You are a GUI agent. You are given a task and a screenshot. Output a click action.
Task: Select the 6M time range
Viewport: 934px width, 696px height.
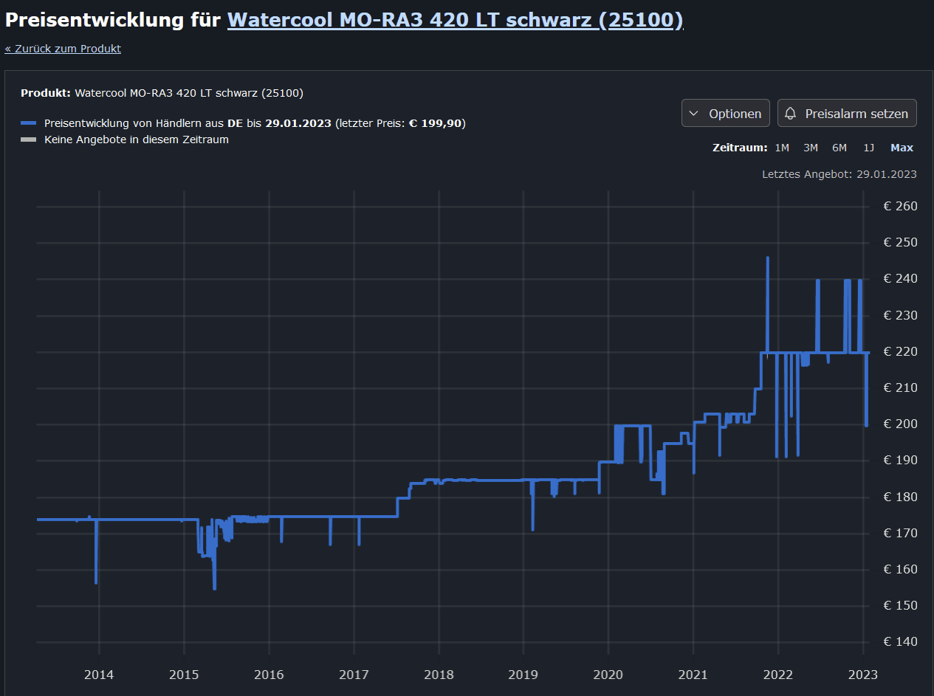[839, 148]
